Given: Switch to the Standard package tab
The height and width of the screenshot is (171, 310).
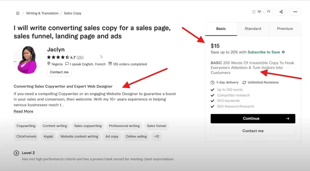Looking at the screenshot, I should [x=253, y=29].
